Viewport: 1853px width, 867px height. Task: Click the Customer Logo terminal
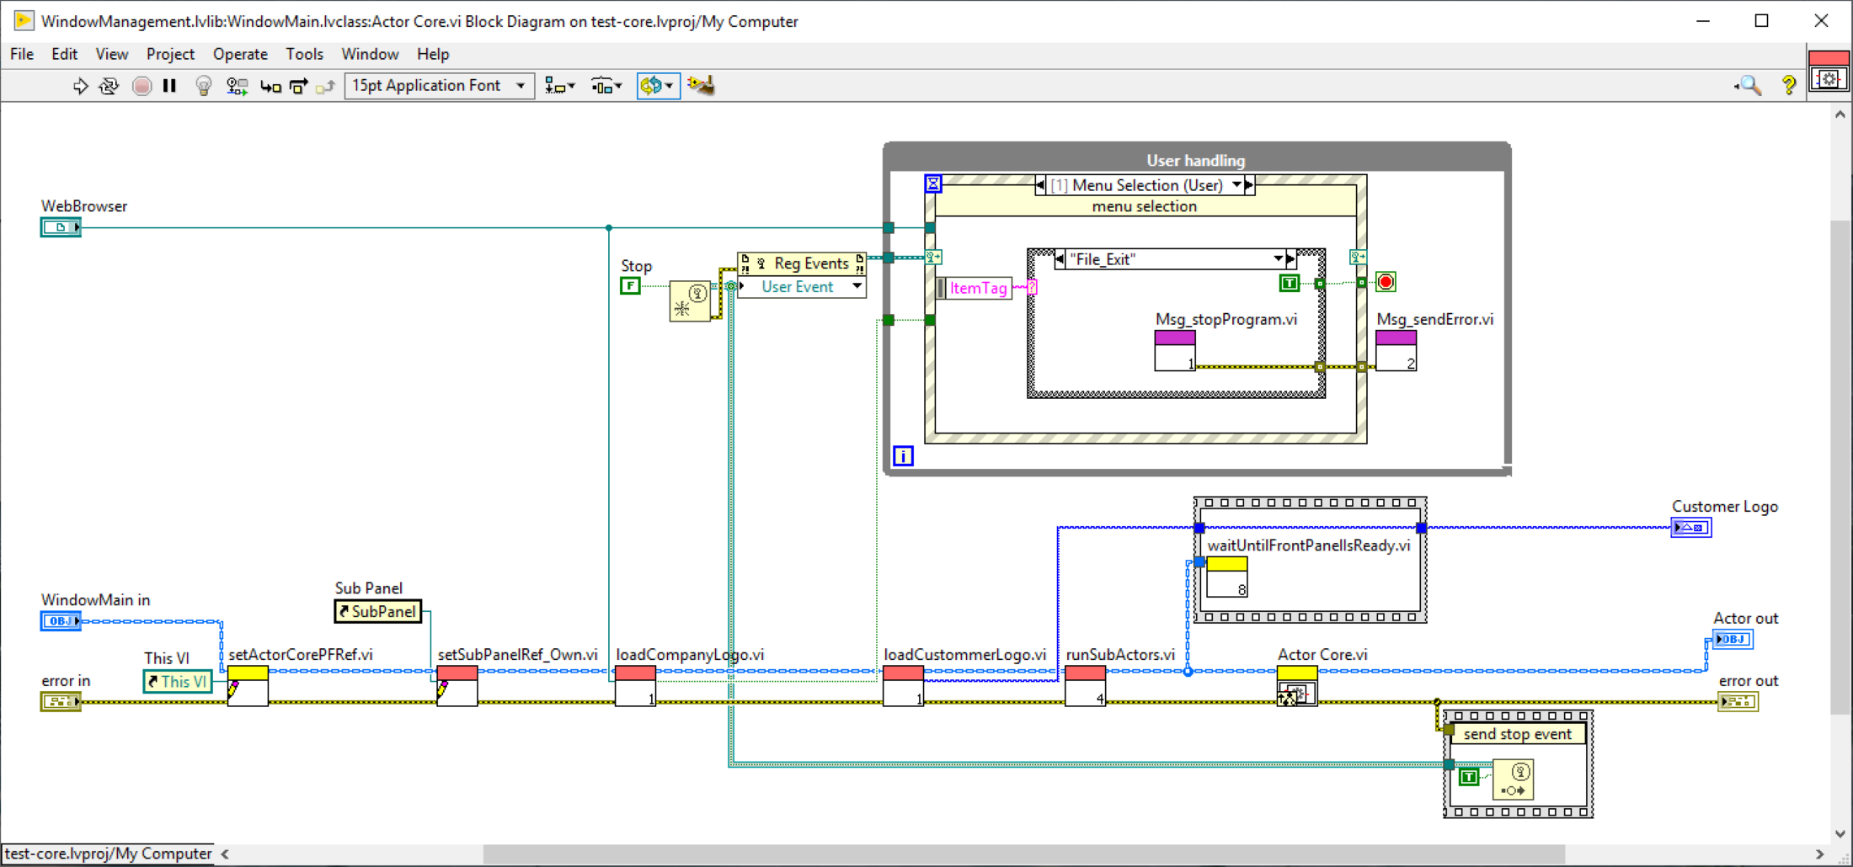point(1691,528)
